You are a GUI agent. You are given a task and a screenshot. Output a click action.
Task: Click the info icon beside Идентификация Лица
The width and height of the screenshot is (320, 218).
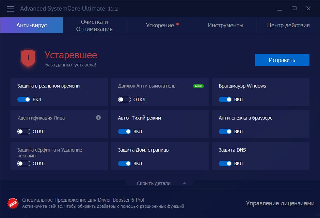[98, 118]
